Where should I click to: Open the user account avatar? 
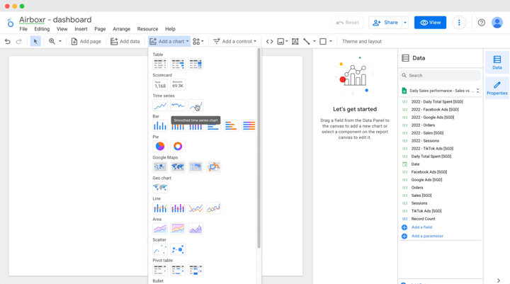pyautogui.click(x=497, y=23)
